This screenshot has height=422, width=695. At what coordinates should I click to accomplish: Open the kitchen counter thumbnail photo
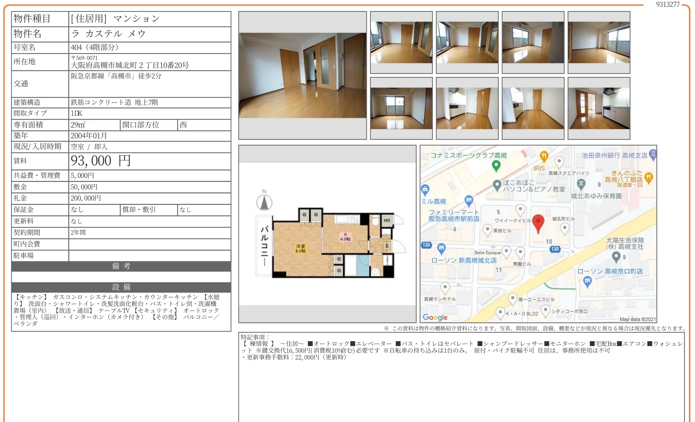(x=599, y=108)
